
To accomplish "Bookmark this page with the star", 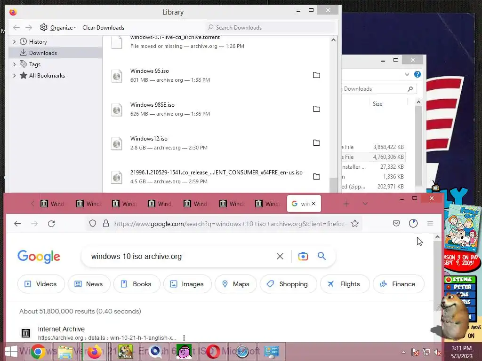I will coord(355,223).
